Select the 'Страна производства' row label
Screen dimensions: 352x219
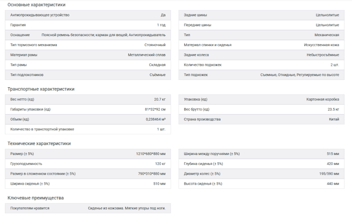pyautogui.click(x=202, y=119)
